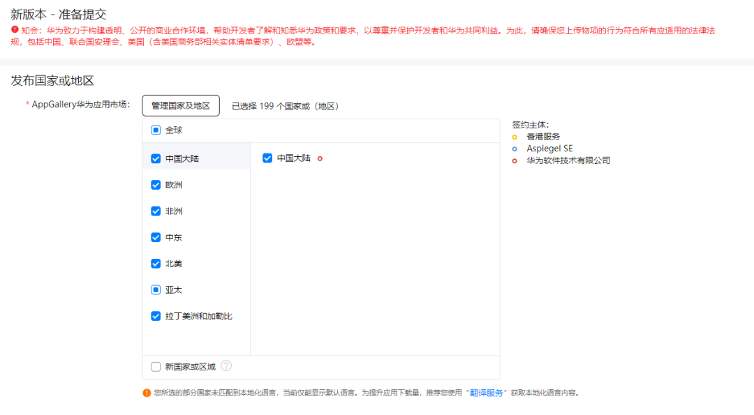Click the 发布国家或地区 section heading

[x=52, y=80]
